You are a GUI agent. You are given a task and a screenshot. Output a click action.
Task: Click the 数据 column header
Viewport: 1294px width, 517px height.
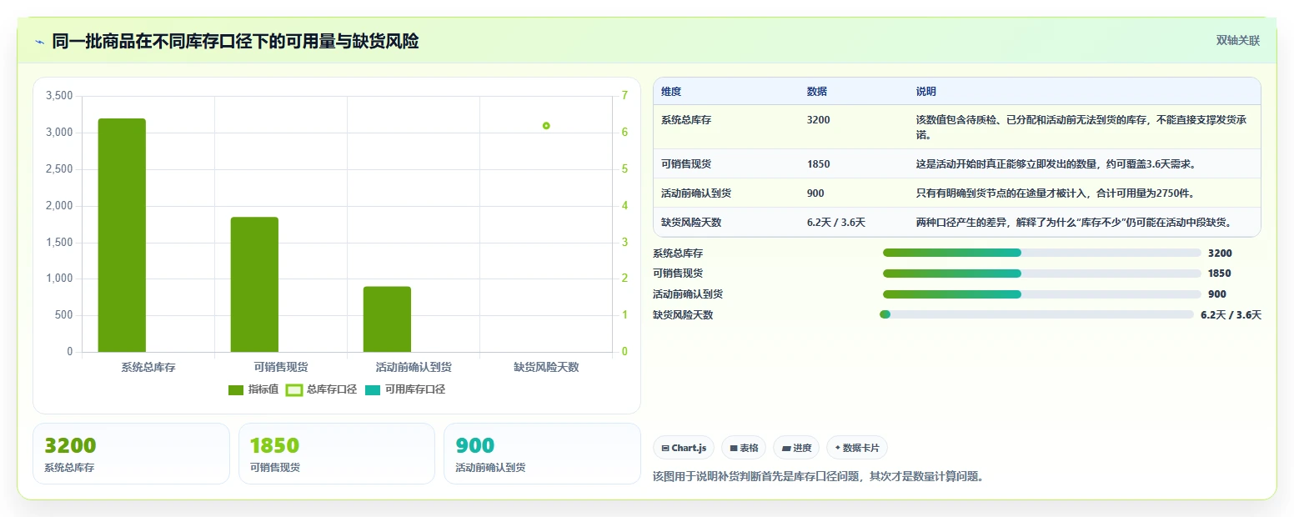tap(817, 92)
